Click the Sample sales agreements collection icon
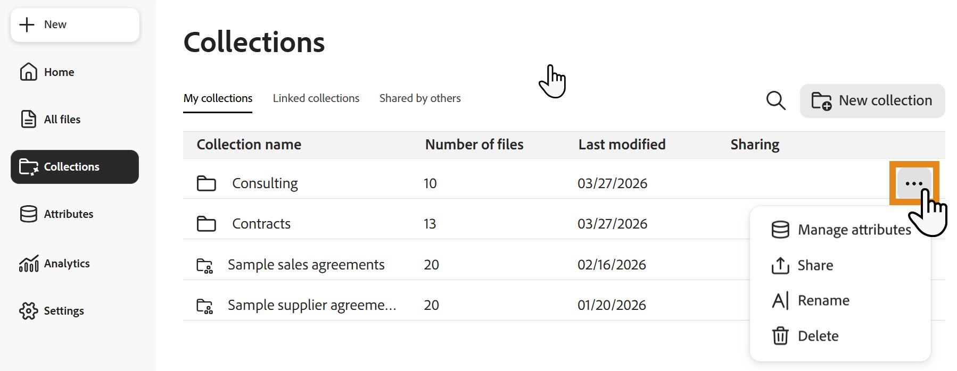This screenshot has height=371, width=957. coord(205,265)
